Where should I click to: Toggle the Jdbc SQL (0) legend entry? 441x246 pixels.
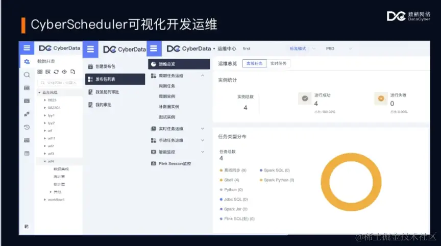point(234,200)
